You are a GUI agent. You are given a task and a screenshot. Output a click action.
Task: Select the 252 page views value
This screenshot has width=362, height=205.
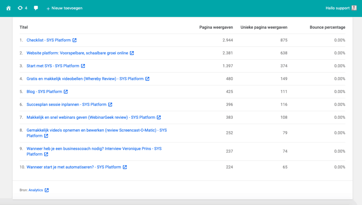click(229, 133)
